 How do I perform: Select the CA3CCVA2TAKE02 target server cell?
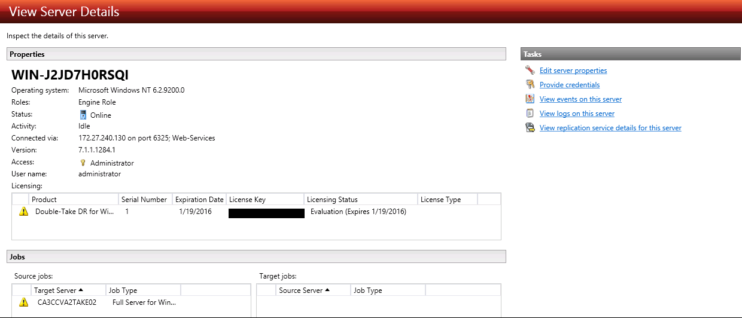coord(66,302)
